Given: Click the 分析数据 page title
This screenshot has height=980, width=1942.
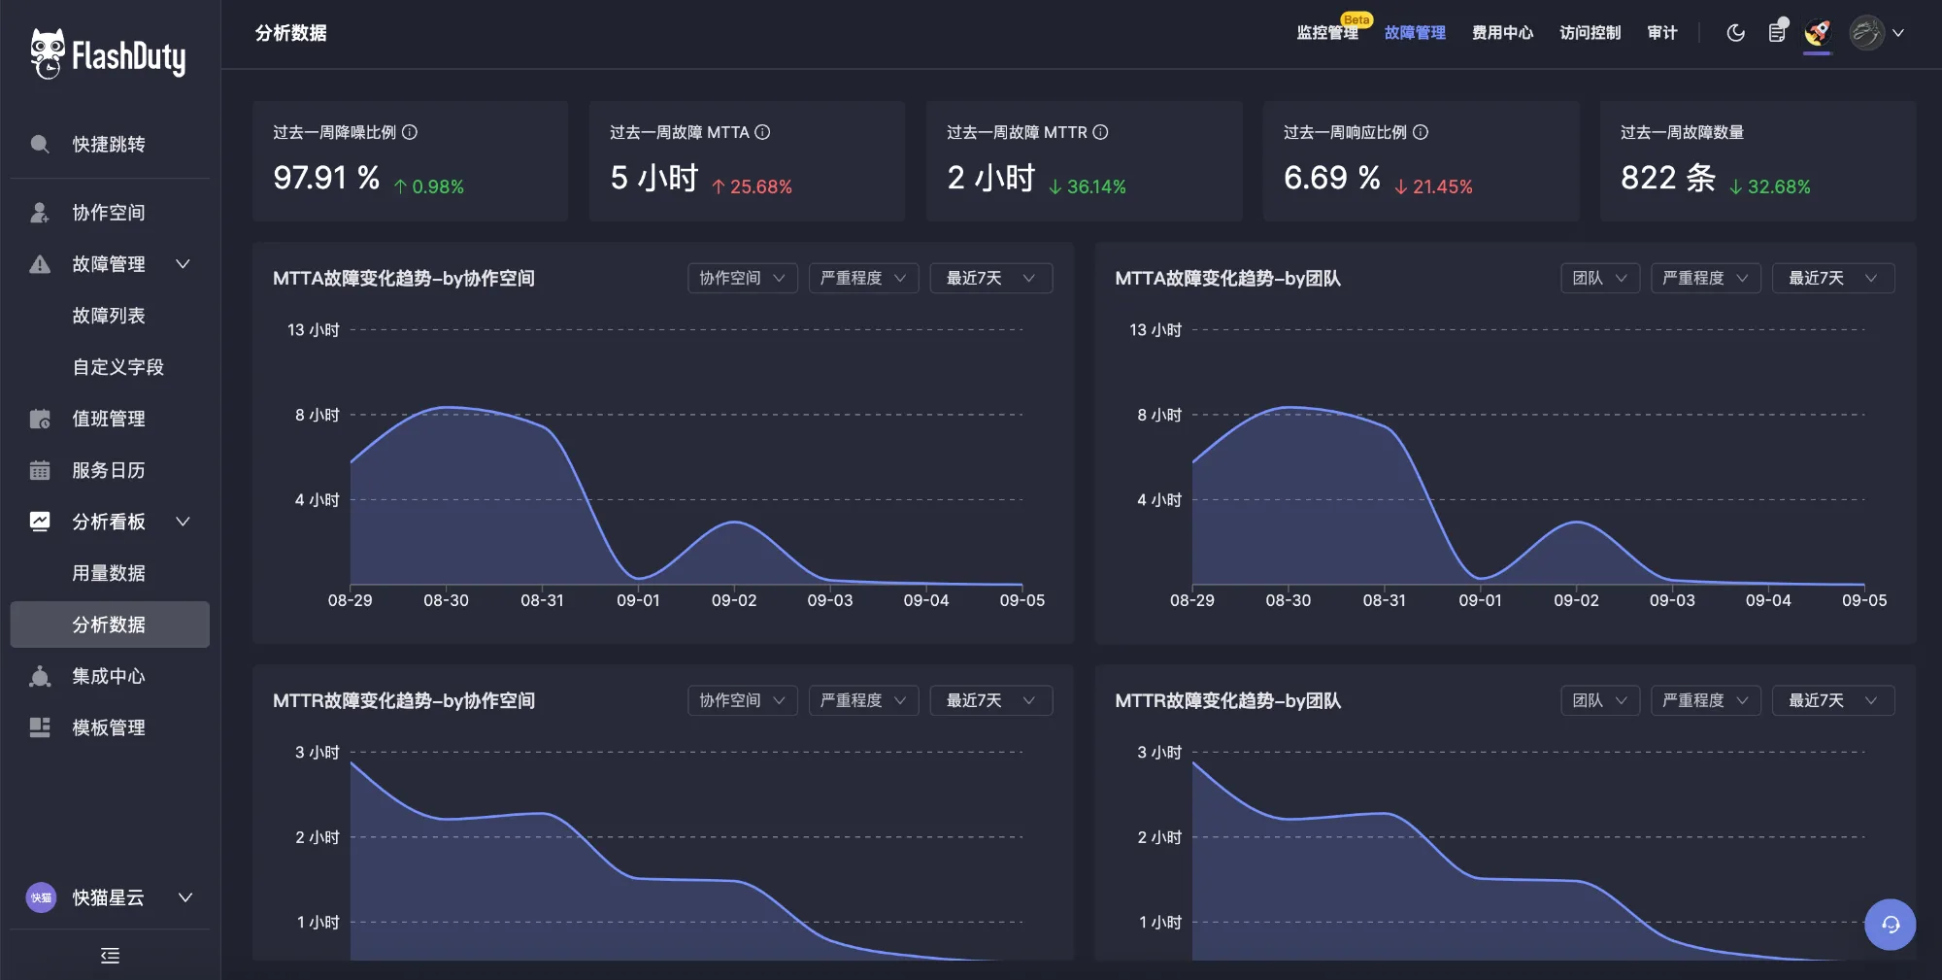Looking at the screenshot, I should coord(290,33).
